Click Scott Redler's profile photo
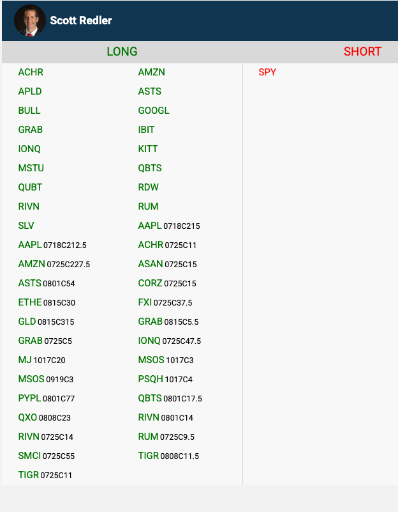 pos(29,20)
